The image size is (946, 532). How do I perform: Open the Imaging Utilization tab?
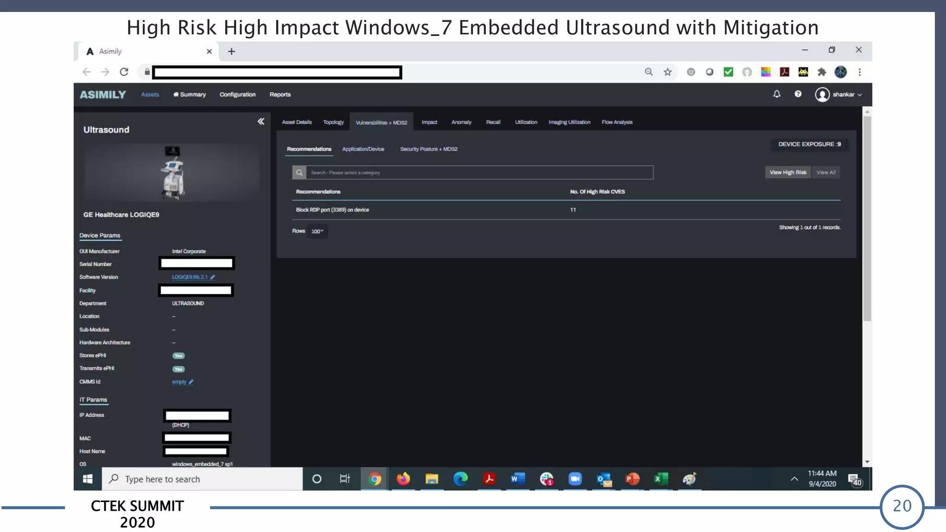click(x=570, y=122)
